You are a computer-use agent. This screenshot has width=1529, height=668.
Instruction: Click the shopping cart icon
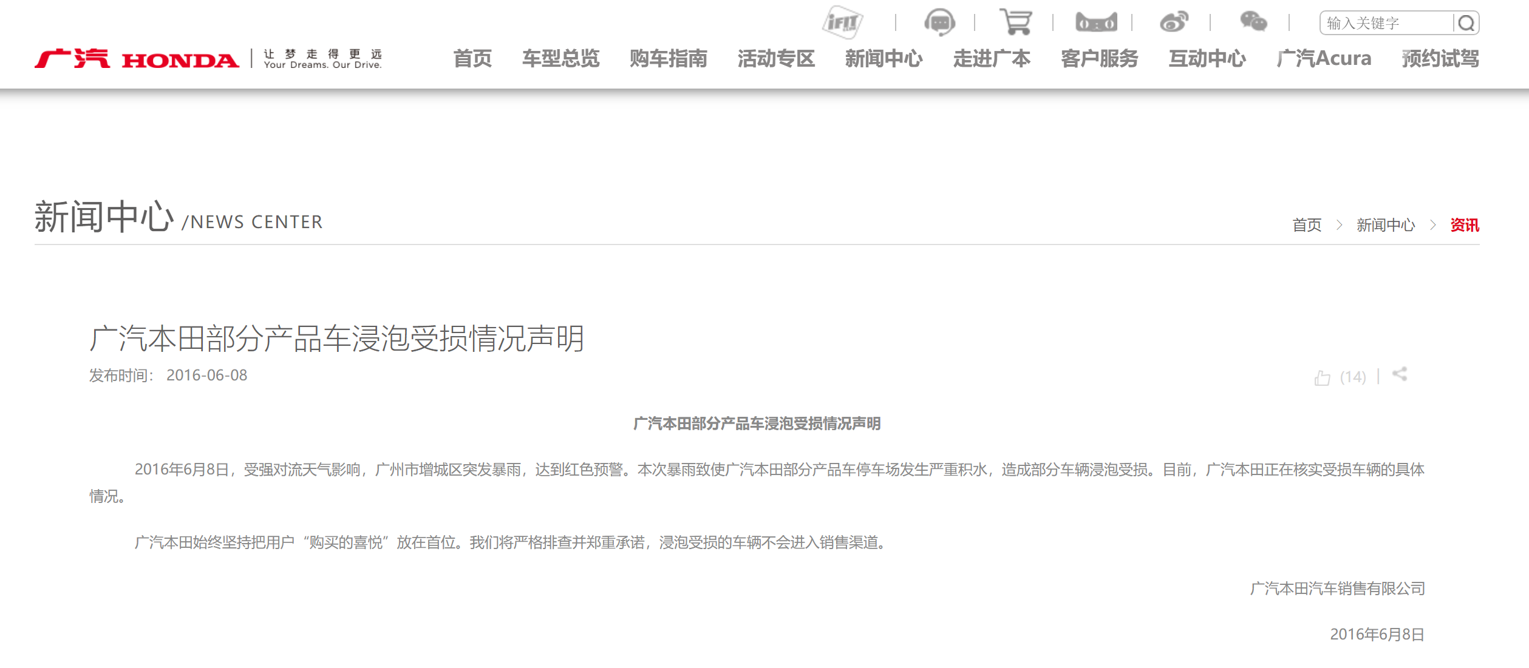pos(1016,22)
